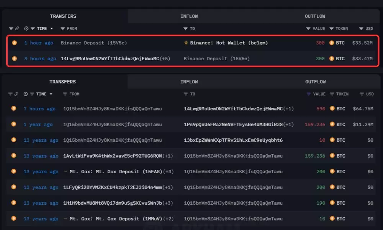This screenshot has width=383, height=230.
Task: Click the BTC token icon in the $64.76M row
Action: [x=332, y=109]
